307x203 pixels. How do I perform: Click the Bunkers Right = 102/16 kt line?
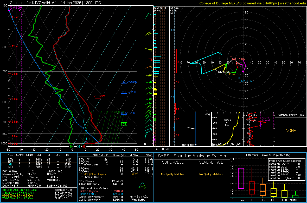click(x=101, y=191)
